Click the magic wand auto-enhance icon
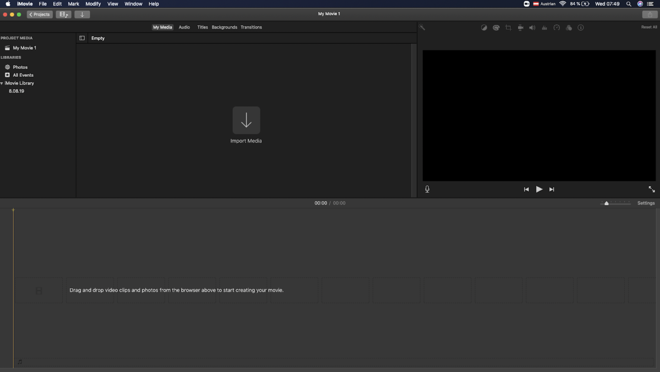The width and height of the screenshot is (660, 372). (422, 27)
